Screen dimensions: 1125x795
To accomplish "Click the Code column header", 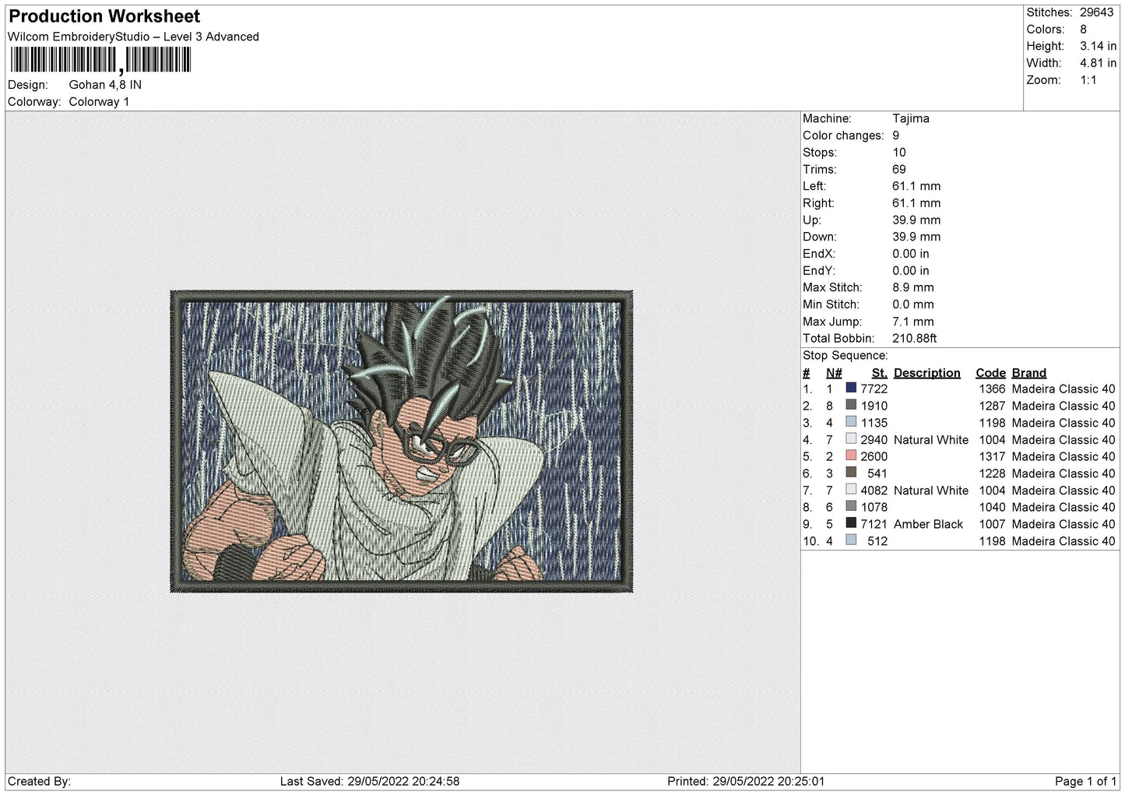I will point(990,373).
